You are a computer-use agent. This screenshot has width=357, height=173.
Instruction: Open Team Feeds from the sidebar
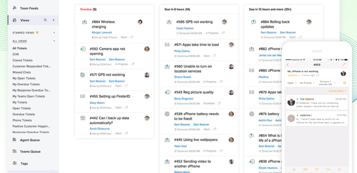click(29, 8)
